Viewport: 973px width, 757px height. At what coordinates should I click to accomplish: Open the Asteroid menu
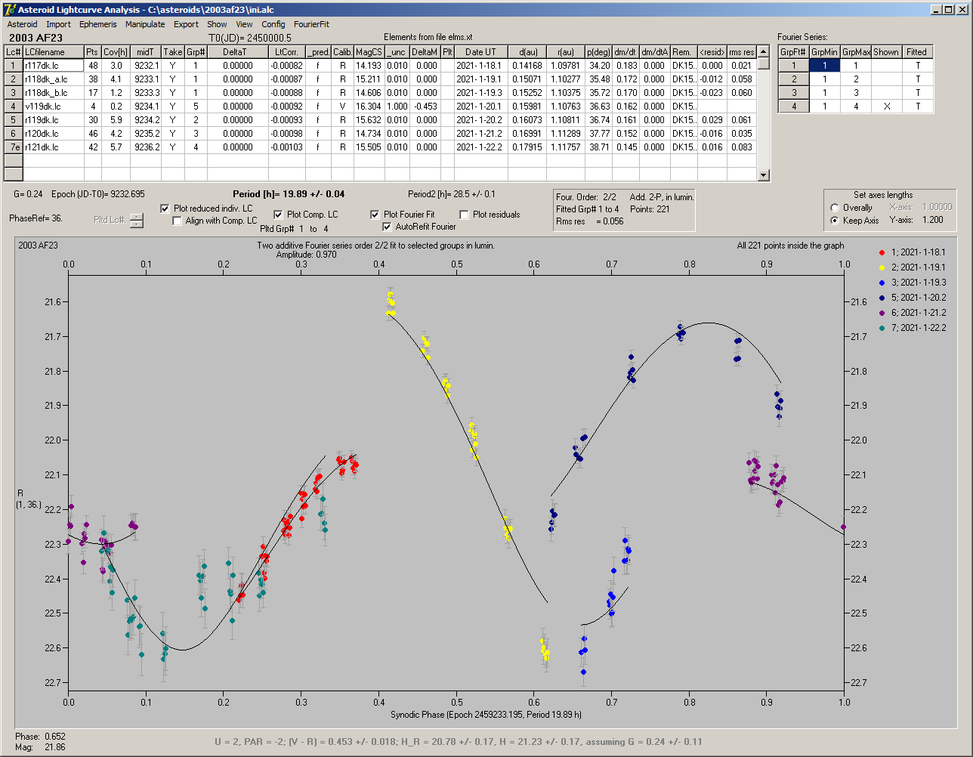pos(22,24)
